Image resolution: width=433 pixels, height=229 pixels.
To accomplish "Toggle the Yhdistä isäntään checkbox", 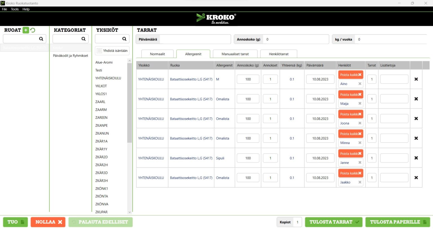I will click(x=99, y=51).
